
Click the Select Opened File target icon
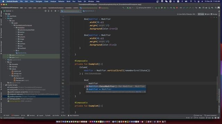click(x=45, y=11)
